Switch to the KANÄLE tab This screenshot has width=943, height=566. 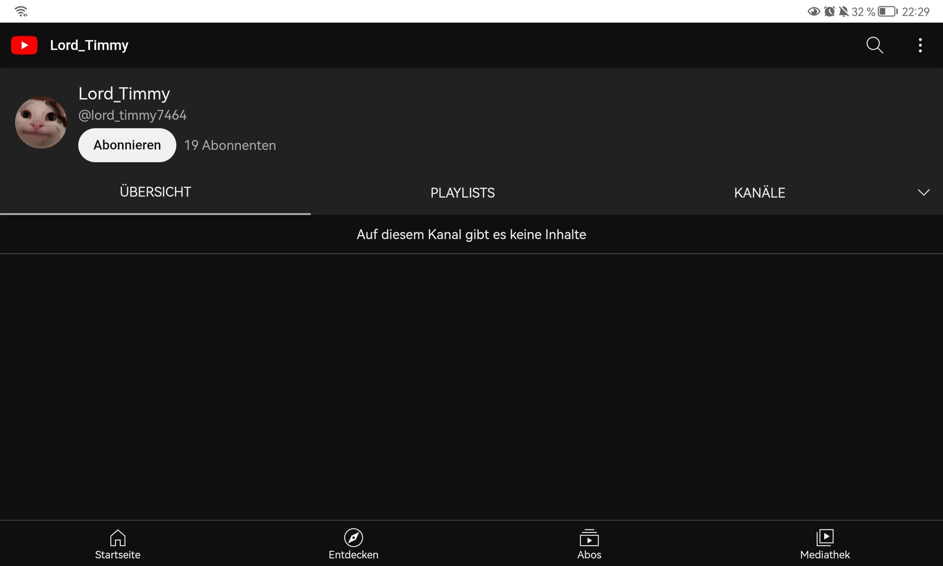(759, 193)
